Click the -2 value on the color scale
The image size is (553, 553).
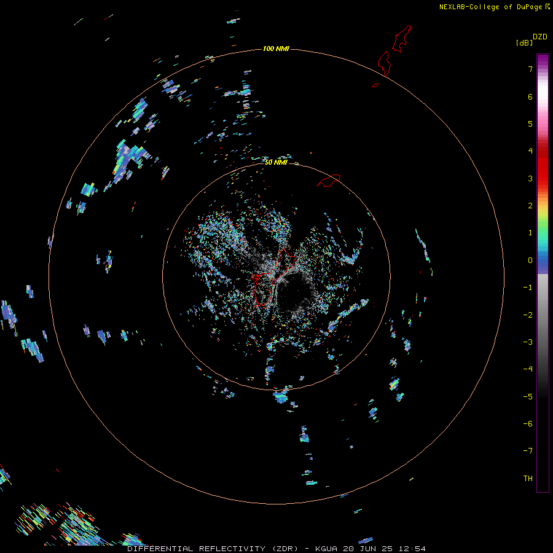coord(528,315)
